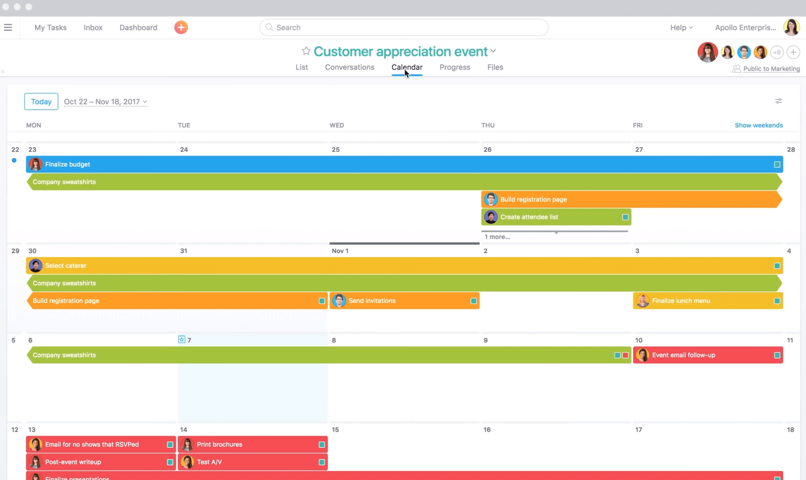The image size is (806, 480).
Task: Tick the Print brochures checkbox
Action: 322,444
